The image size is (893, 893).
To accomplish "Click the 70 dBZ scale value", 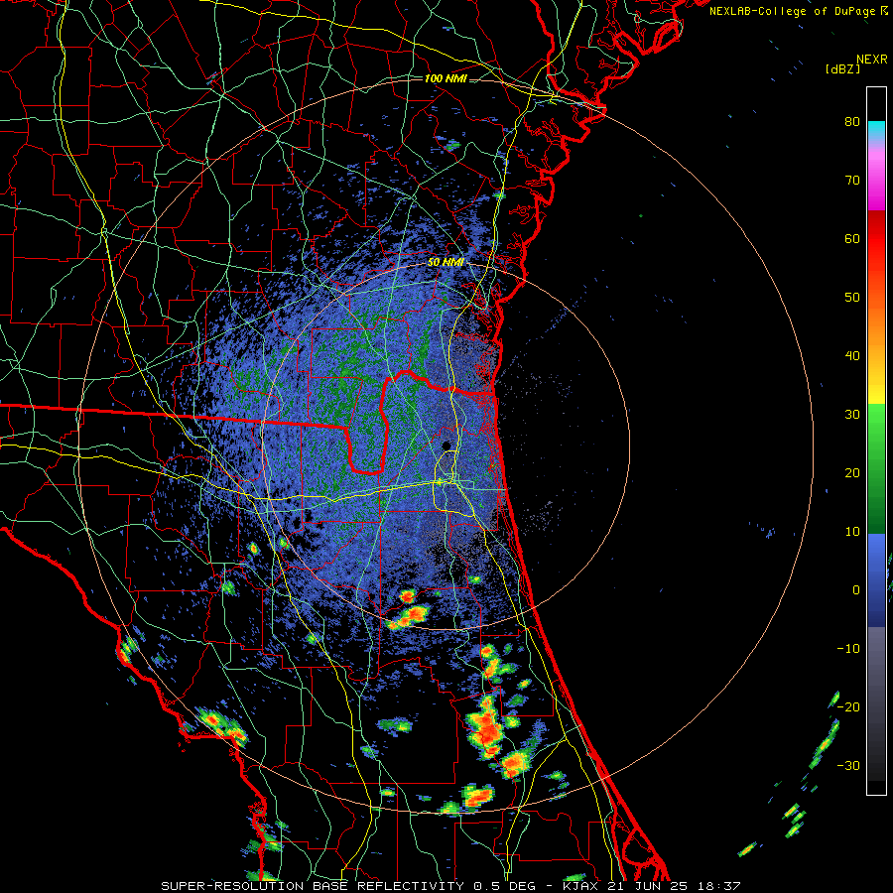I will click(852, 181).
